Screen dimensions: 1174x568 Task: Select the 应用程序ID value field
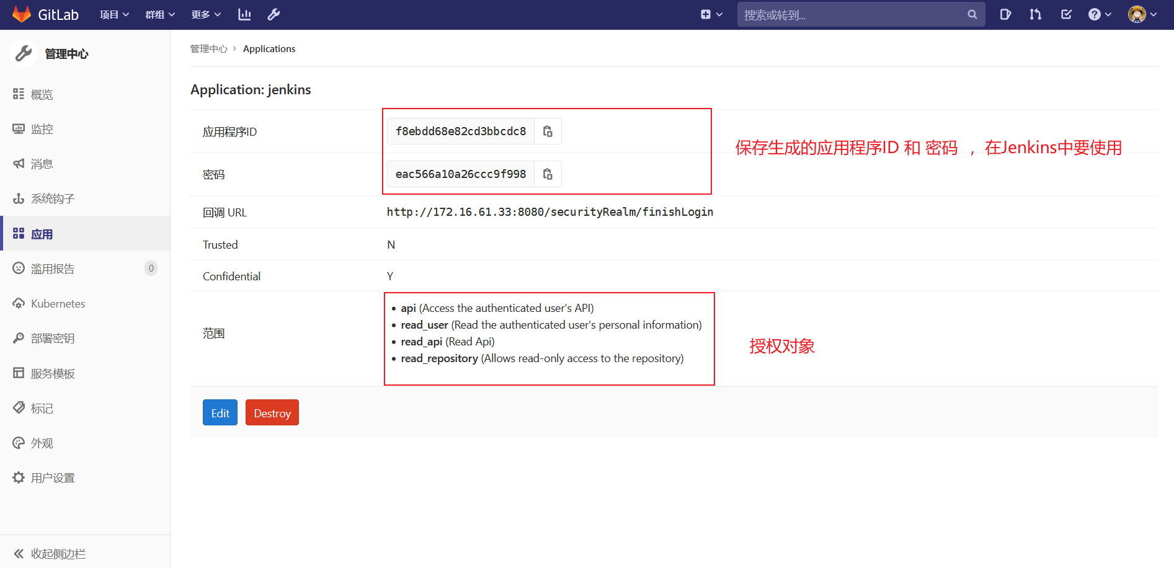click(461, 131)
